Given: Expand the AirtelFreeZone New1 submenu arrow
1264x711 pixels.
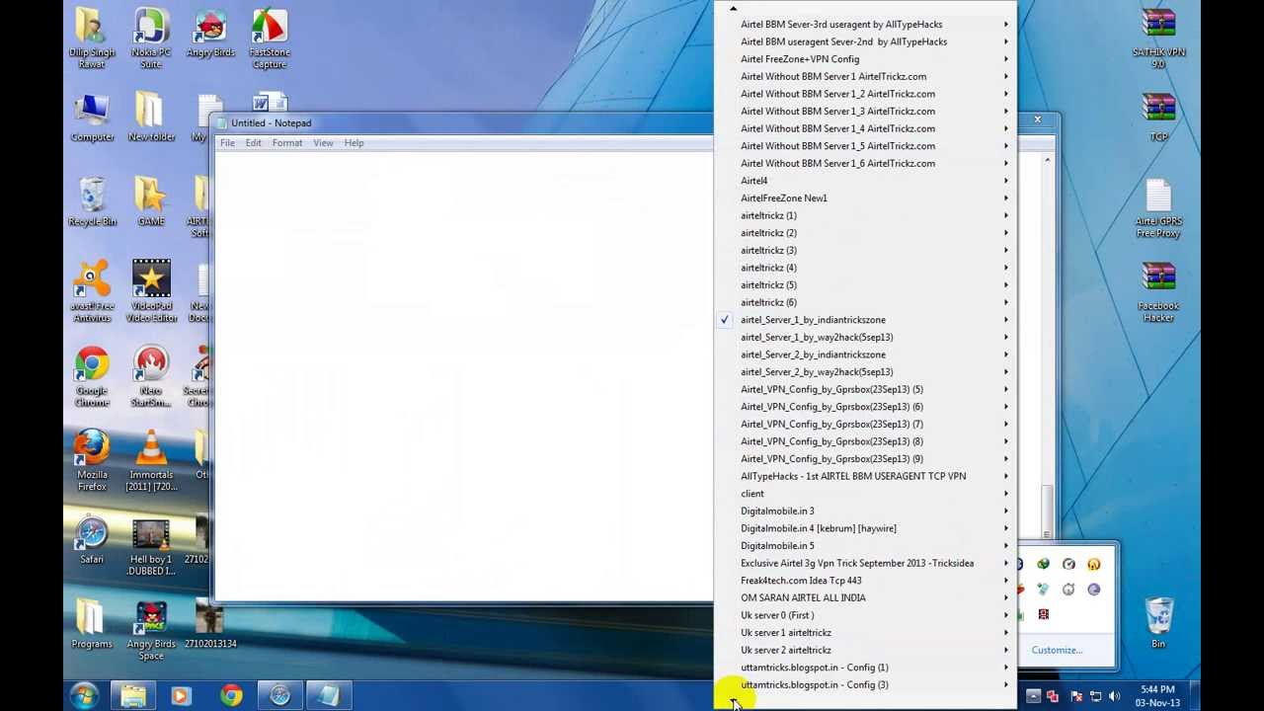Looking at the screenshot, I should tap(1006, 198).
